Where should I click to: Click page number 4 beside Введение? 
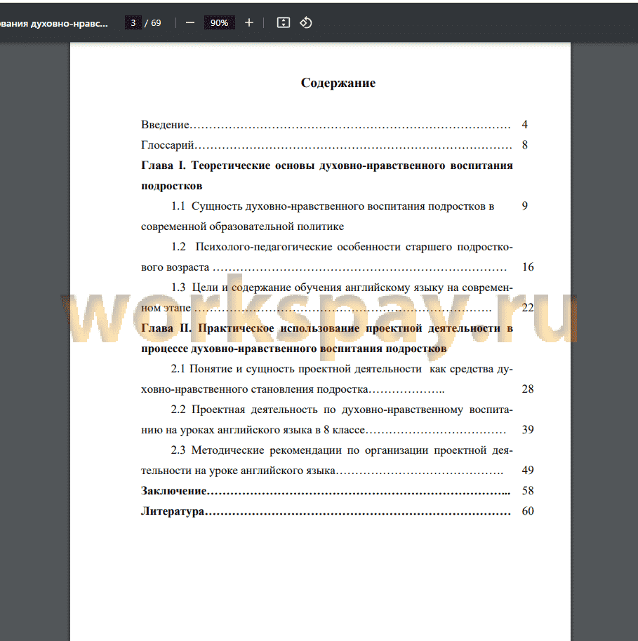pos(524,124)
